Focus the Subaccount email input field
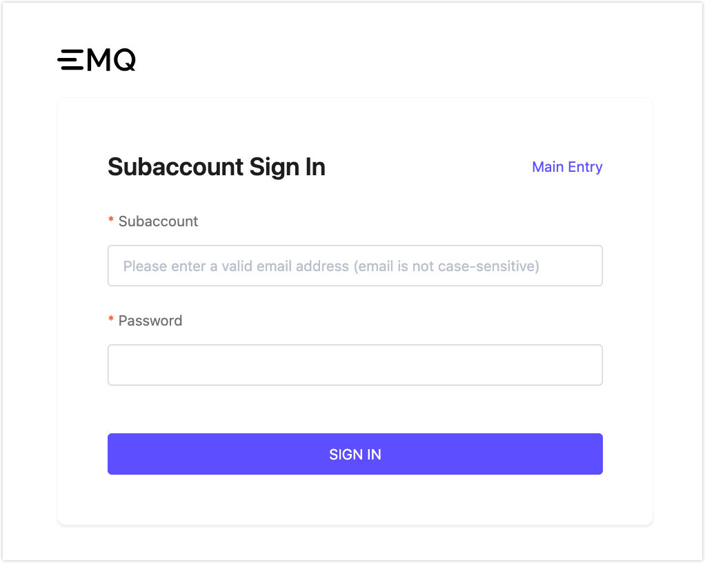705x563 pixels. tap(355, 266)
